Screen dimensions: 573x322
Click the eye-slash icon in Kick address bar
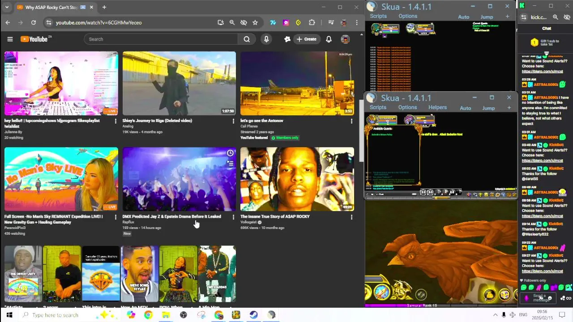(567, 17)
